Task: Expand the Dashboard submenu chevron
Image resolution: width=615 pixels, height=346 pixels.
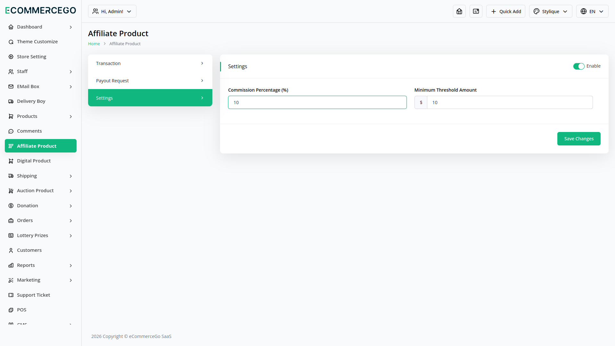Action: (71, 27)
